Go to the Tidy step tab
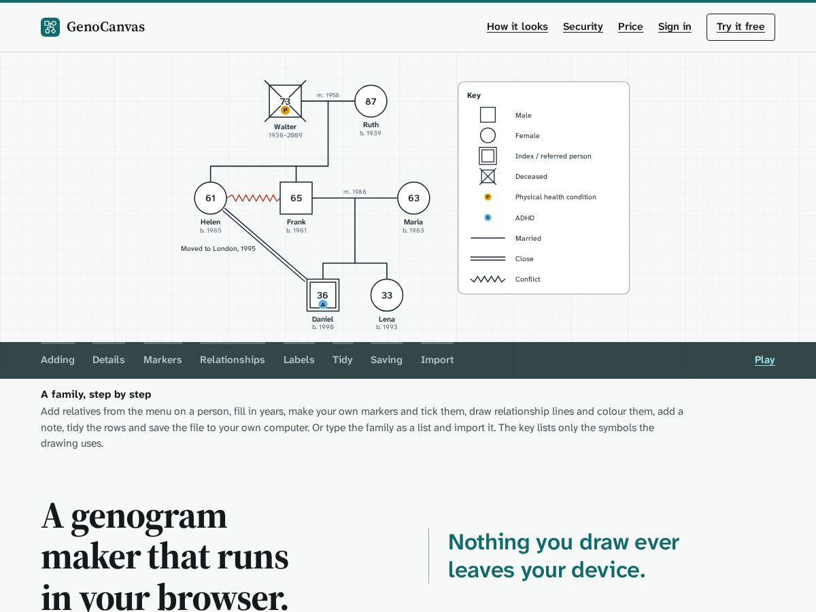The width and height of the screenshot is (816, 612). [343, 360]
